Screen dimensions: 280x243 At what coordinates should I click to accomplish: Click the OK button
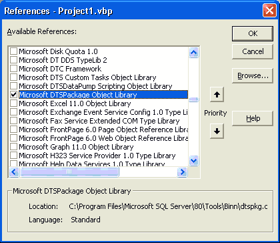tap(253, 33)
